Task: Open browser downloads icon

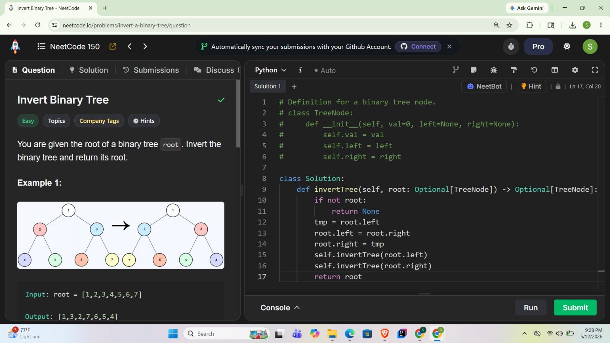Action: point(572,25)
